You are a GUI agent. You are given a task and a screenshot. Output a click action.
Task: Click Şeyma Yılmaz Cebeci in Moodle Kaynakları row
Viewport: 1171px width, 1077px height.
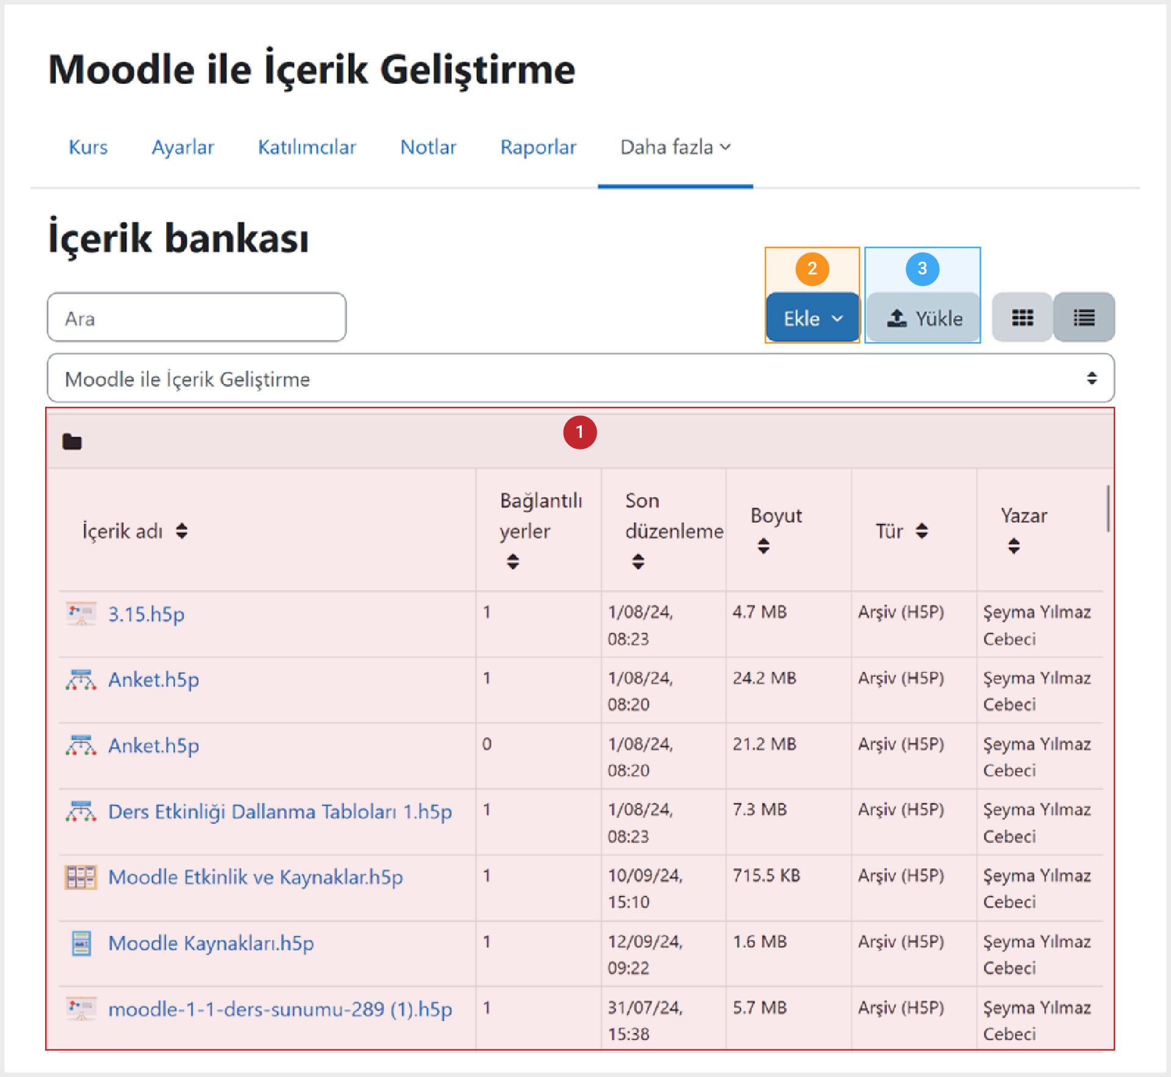[x=1037, y=954]
